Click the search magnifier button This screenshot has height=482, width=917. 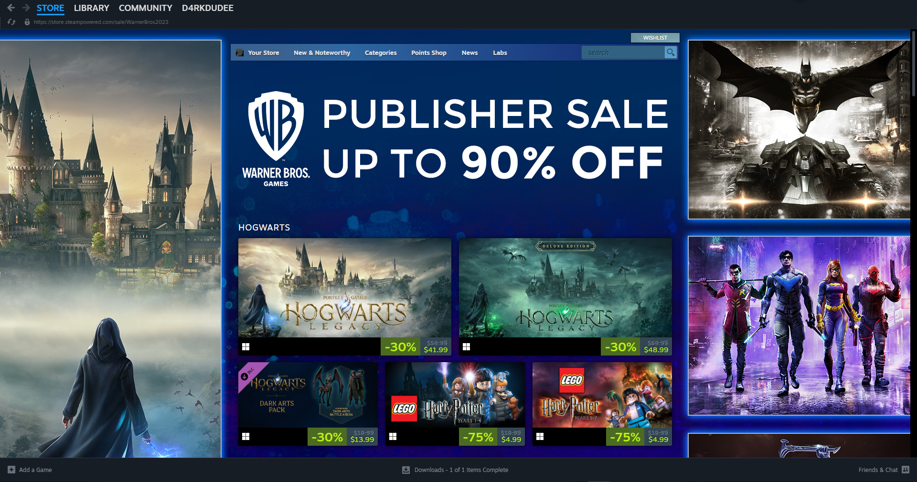click(671, 52)
